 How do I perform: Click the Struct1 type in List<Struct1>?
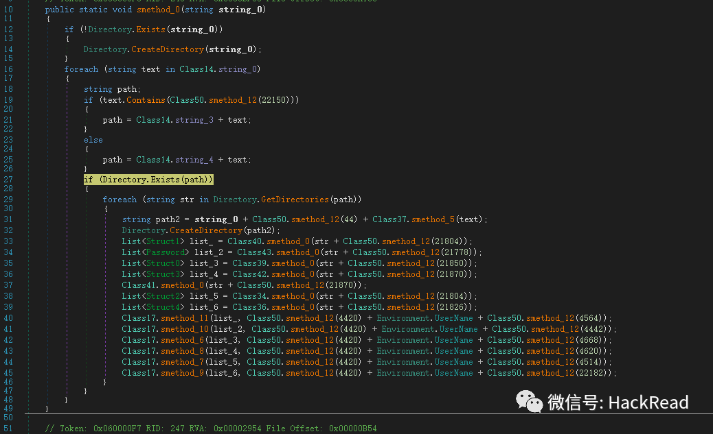point(162,241)
